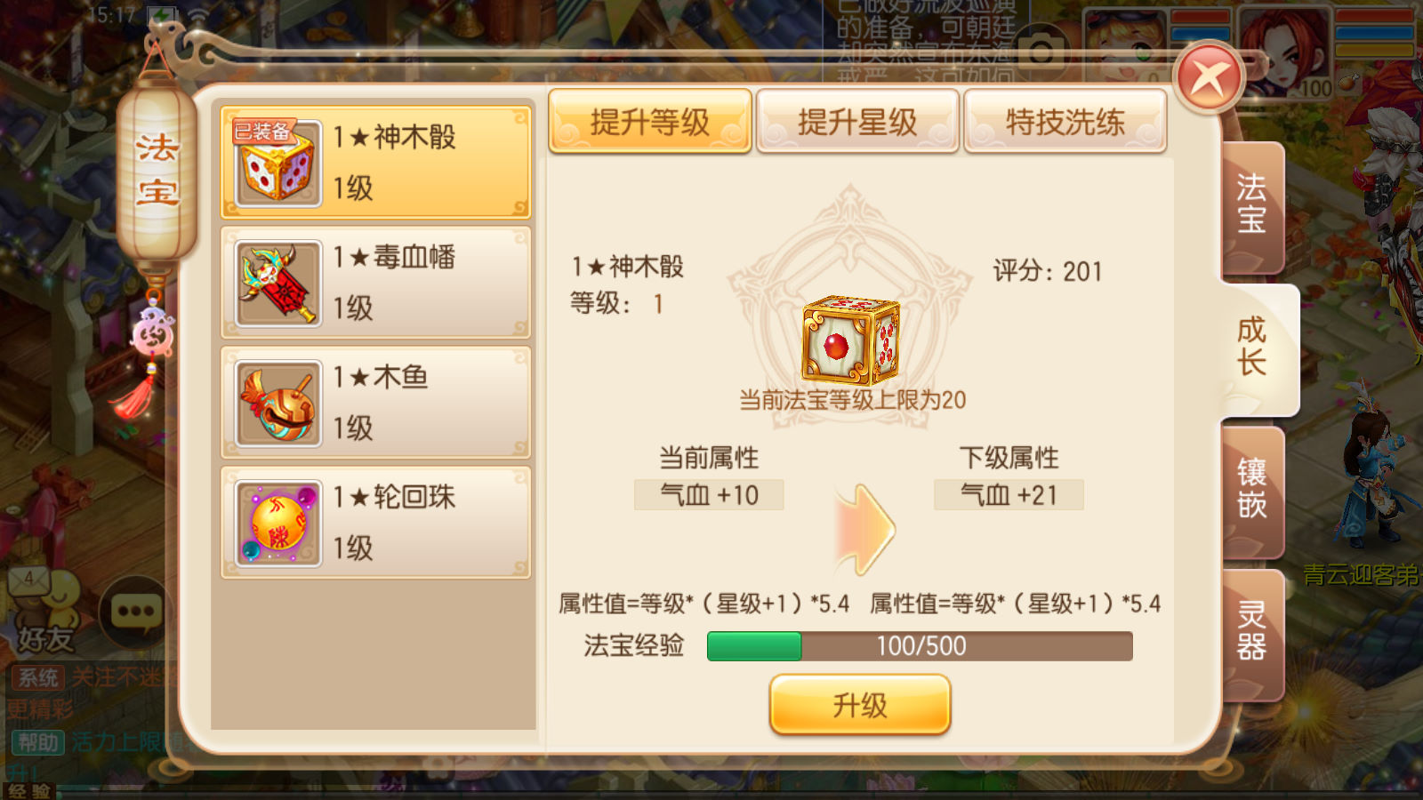The width and height of the screenshot is (1423, 800).
Task: Switch to the 提升星级 tab
Action: 857,122
